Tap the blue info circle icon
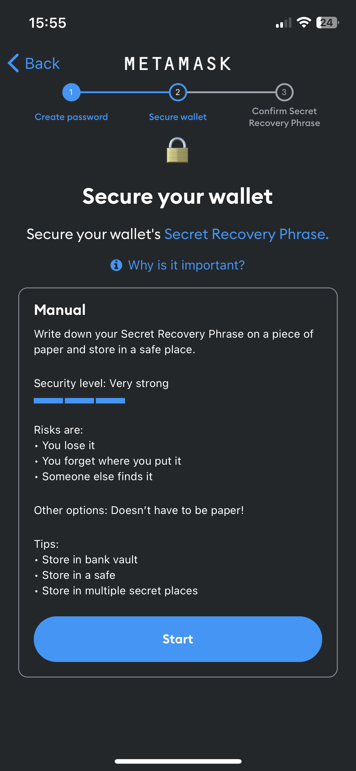Viewport: 356px width, 771px height. click(x=116, y=265)
